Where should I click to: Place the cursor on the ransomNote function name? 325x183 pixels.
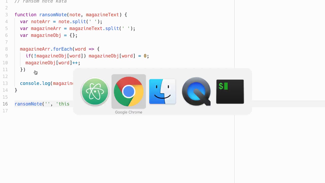53,15
